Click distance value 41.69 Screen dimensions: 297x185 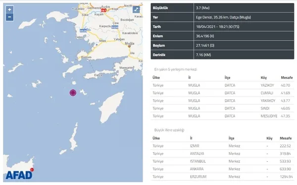pyautogui.click(x=285, y=93)
